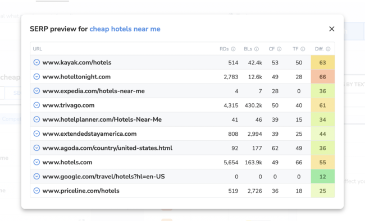Screen dimensions: 365x221
Task: Open the www.hotels.com URL
Action: pyautogui.click(x=67, y=162)
